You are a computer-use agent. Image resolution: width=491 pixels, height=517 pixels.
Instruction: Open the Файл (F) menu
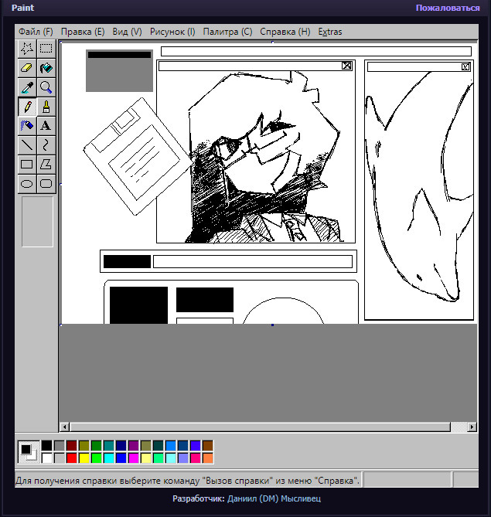point(36,32)
